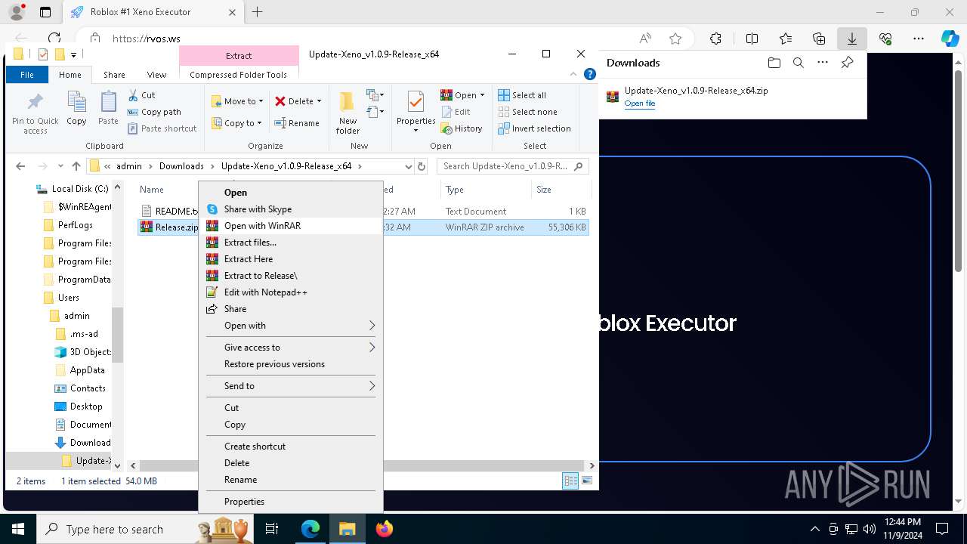Click Edge Downloads toolbar icon

[x=851, y=39]
